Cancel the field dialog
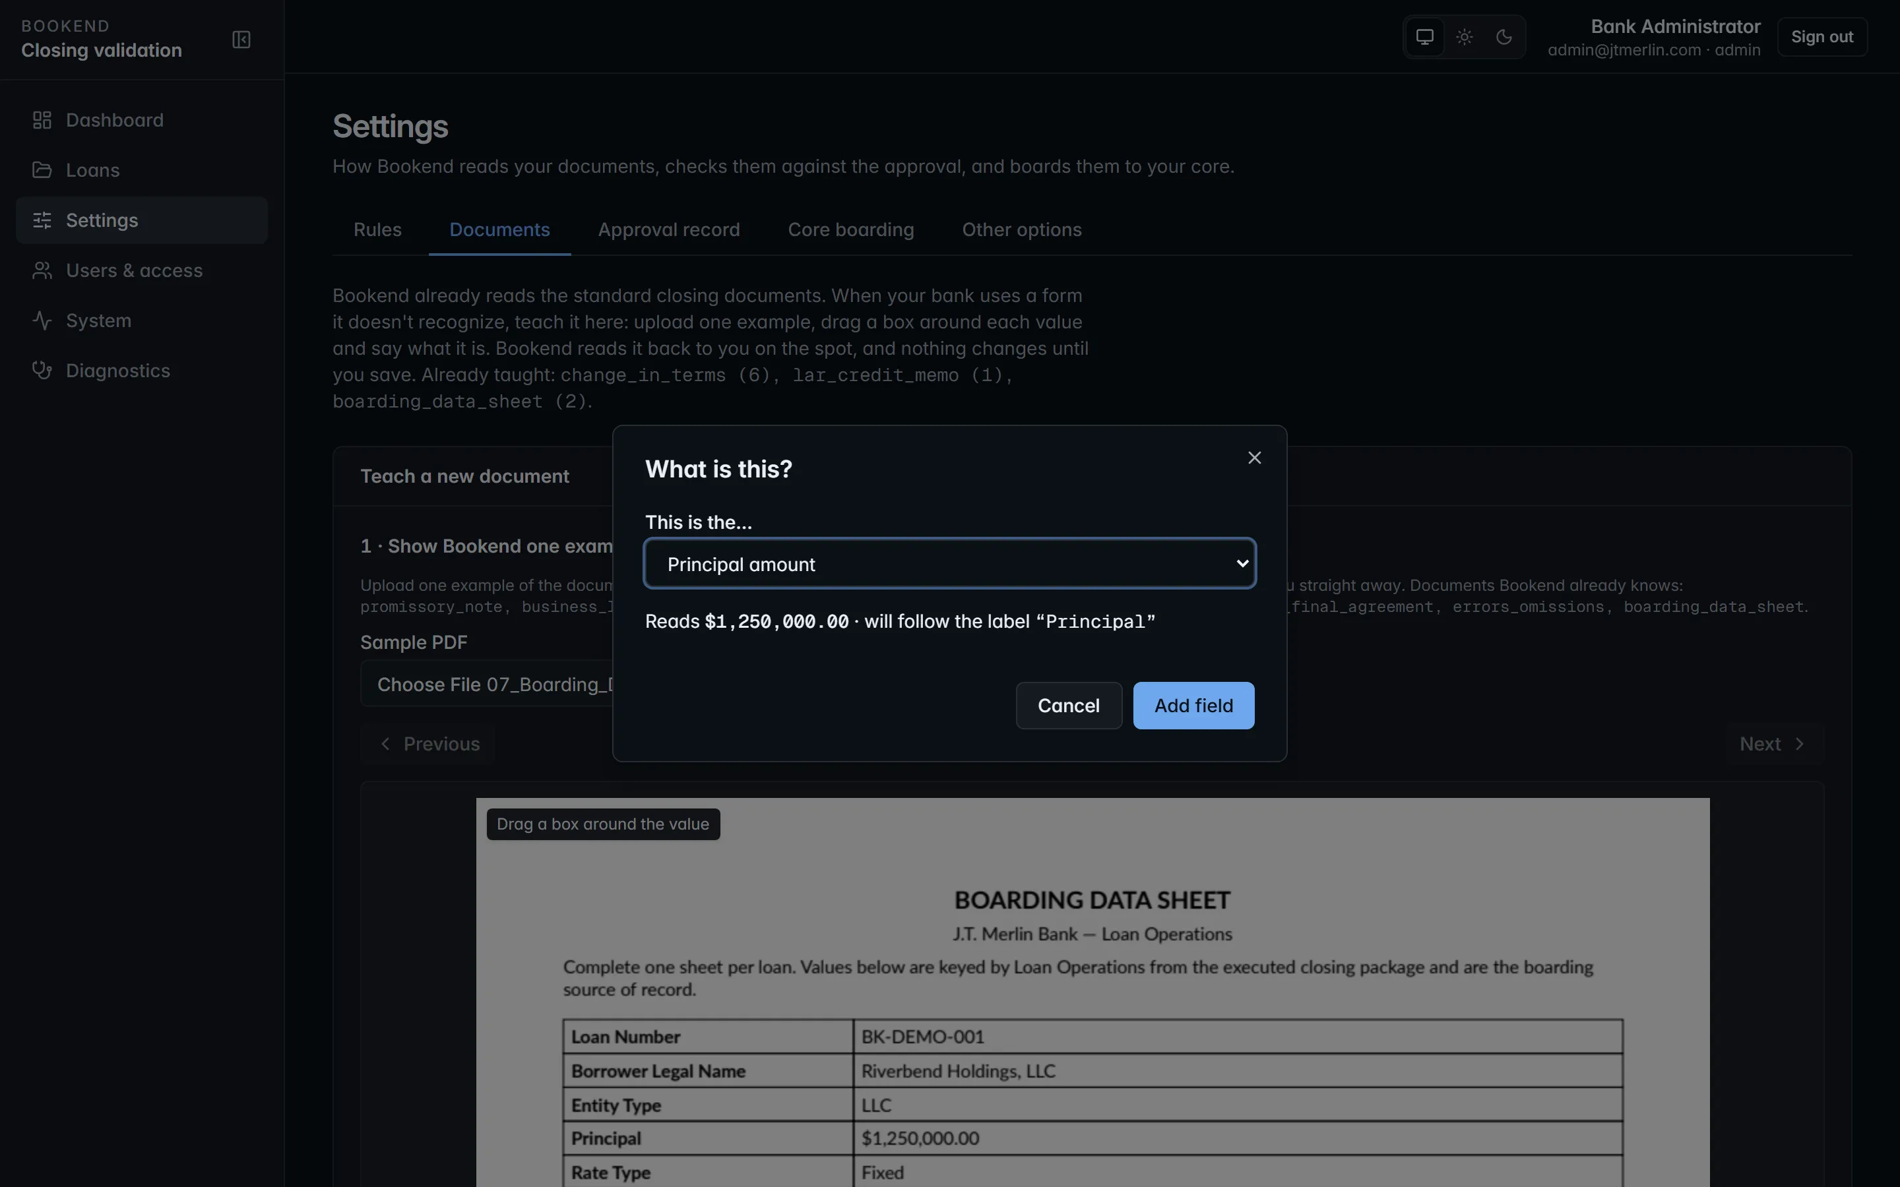 1069,706
